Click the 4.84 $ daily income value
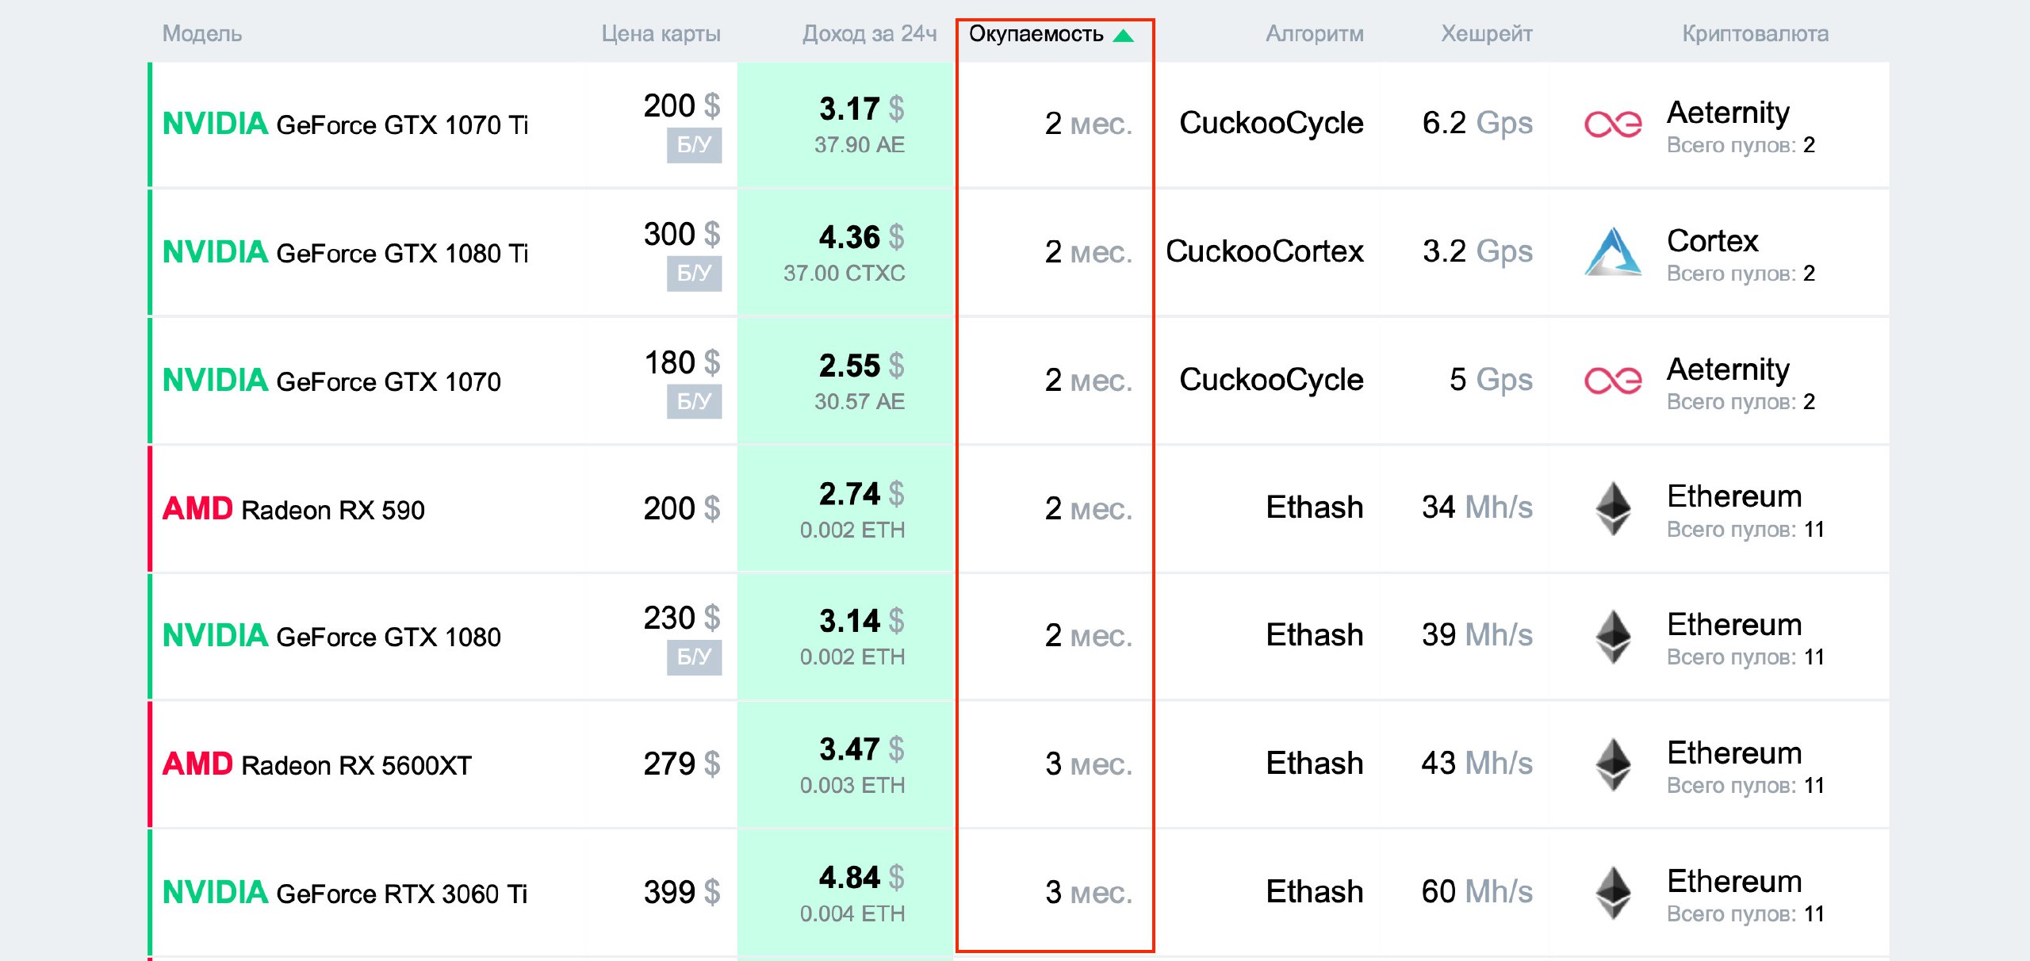Screen dimensions: 2030x961 (x=861, y=878)
